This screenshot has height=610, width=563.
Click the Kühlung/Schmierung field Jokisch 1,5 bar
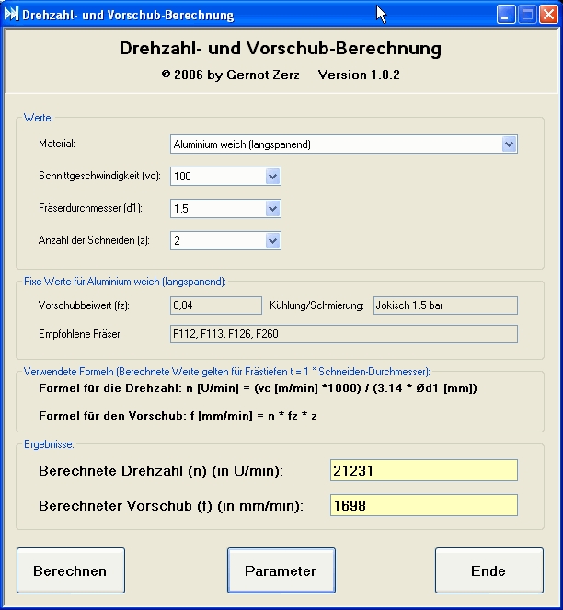(x=444, y=305)
